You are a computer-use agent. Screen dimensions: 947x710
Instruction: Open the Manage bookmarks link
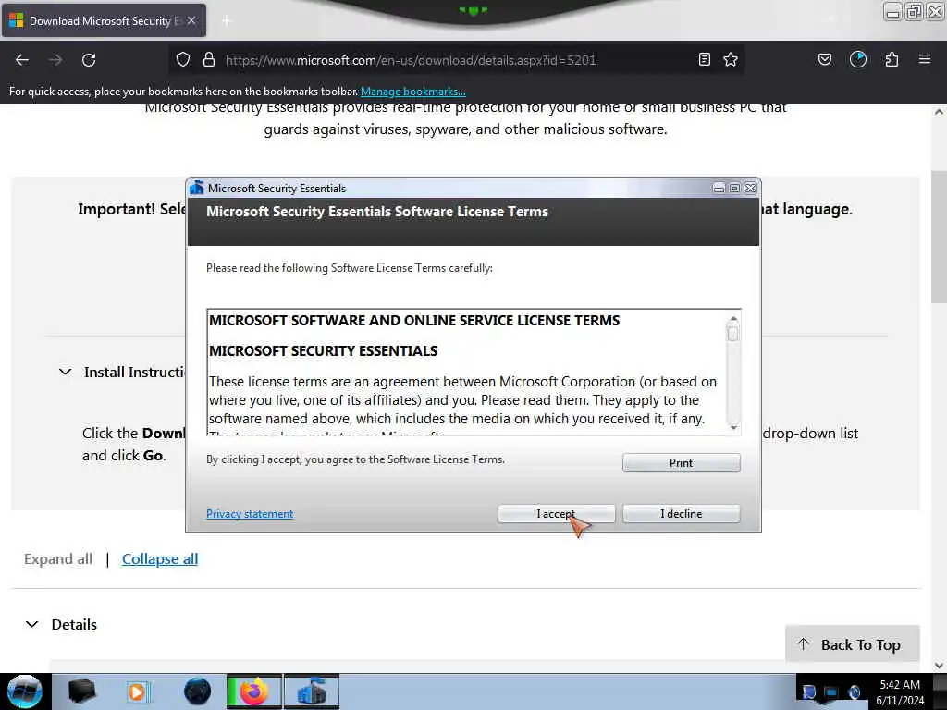tap(413, 92)
